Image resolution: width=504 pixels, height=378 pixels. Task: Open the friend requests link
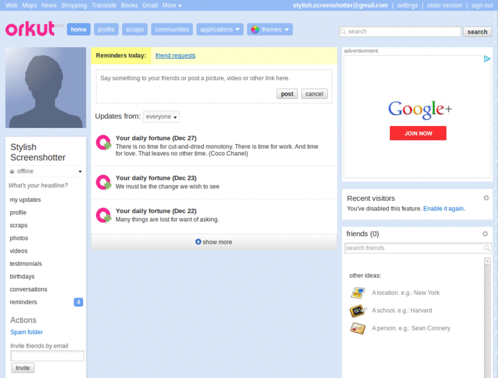pos(176,55)
